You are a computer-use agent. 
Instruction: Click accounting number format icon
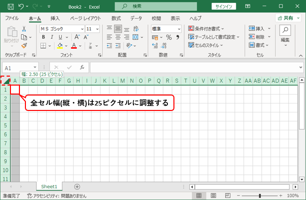pos(155,37)
